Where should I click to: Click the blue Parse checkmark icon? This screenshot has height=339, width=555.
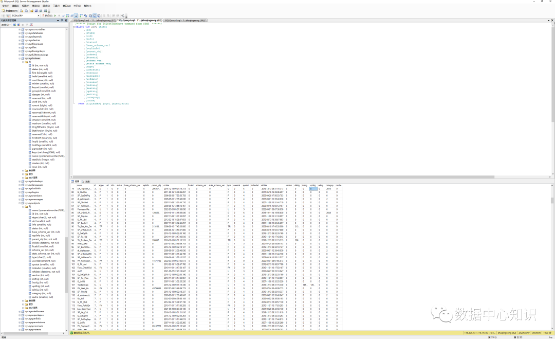point(63,15)
